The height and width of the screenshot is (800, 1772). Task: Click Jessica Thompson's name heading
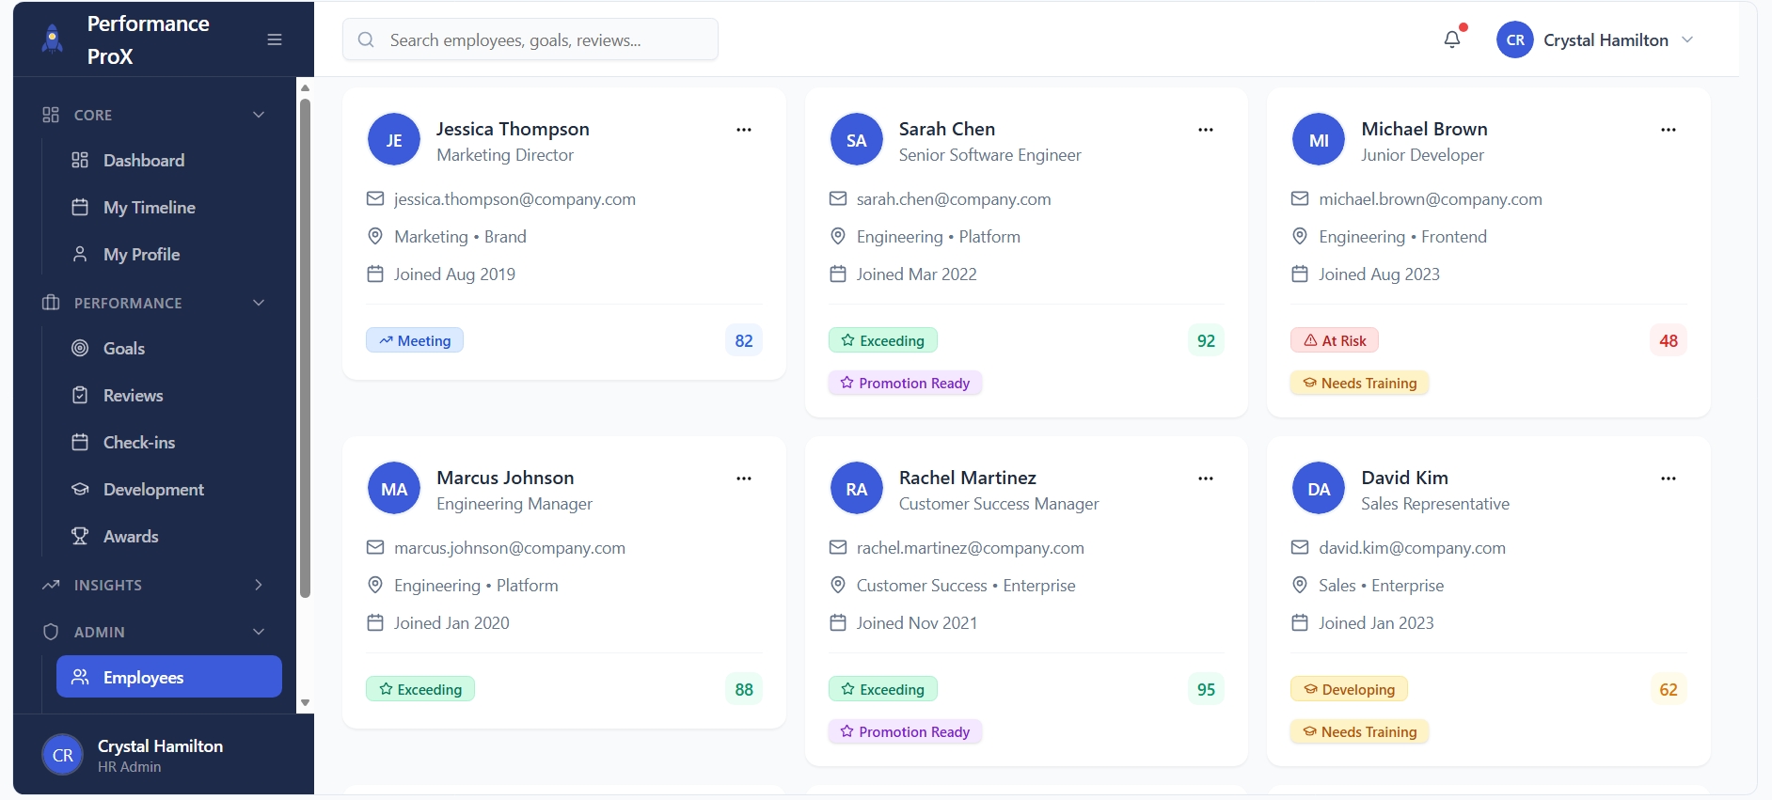513,129
